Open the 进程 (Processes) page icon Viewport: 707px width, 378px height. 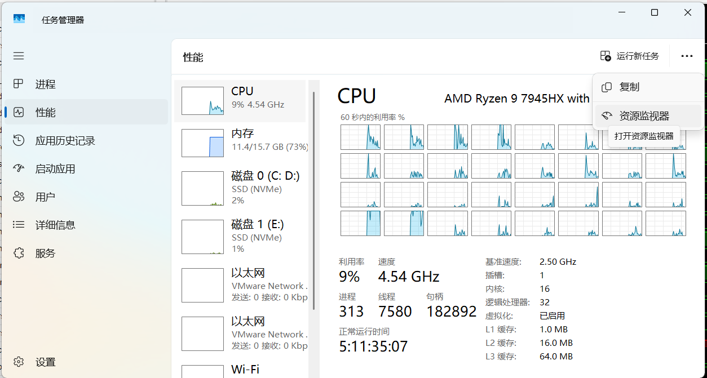tap(19, 84)
